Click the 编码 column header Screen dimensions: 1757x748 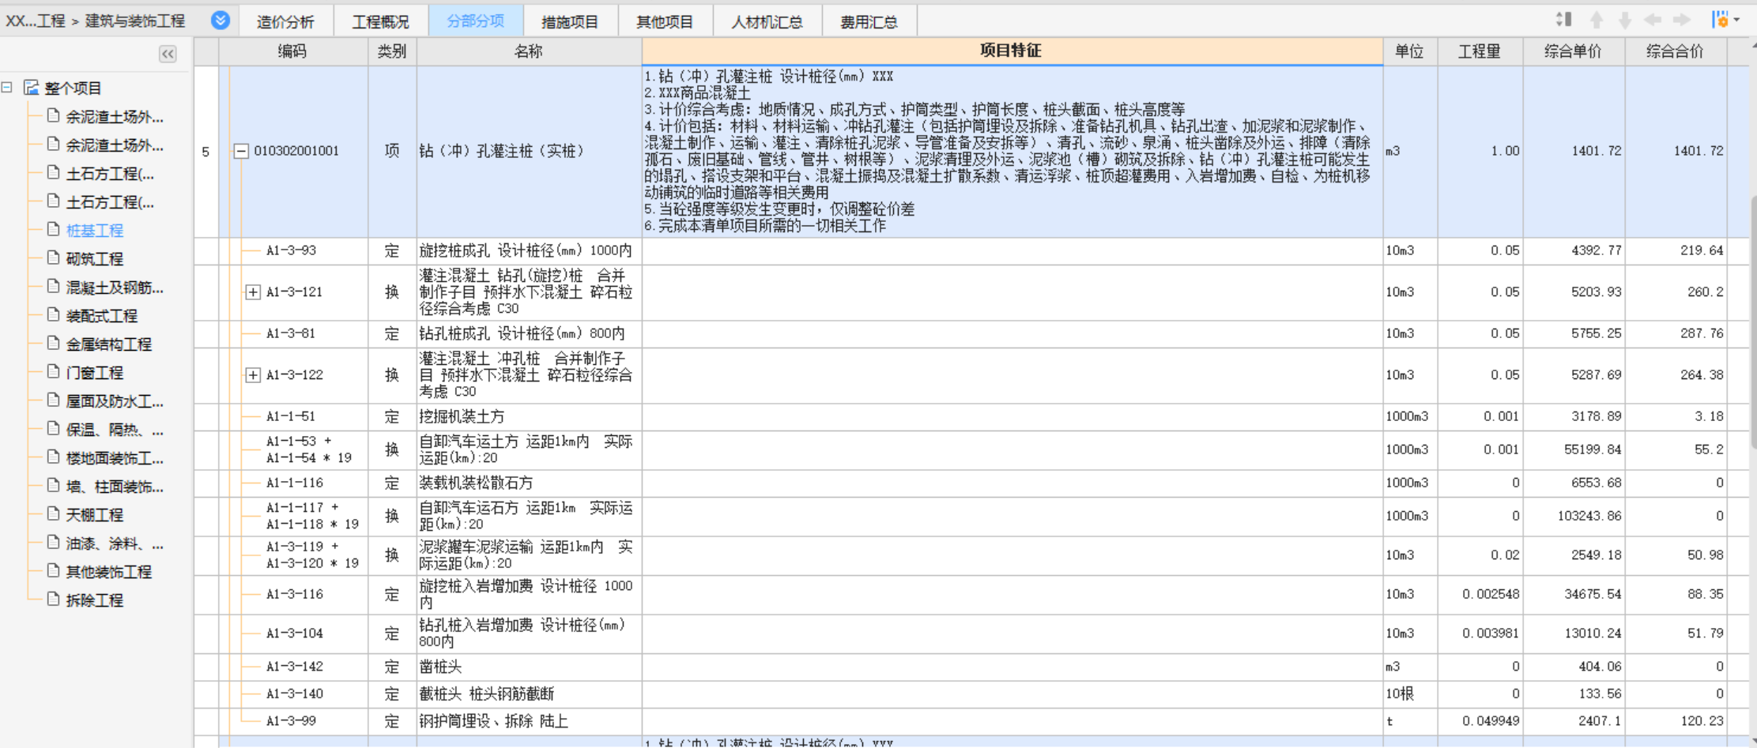(x=292, y=51)
